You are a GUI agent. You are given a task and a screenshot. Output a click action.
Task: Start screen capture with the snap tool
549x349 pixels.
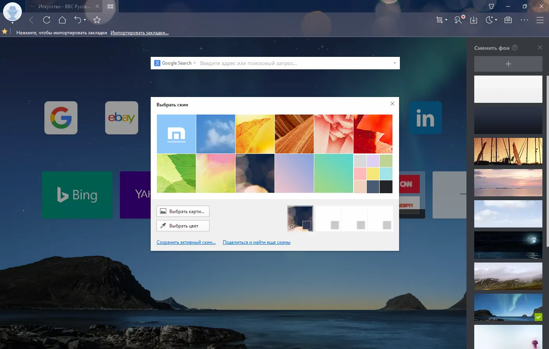440,20
